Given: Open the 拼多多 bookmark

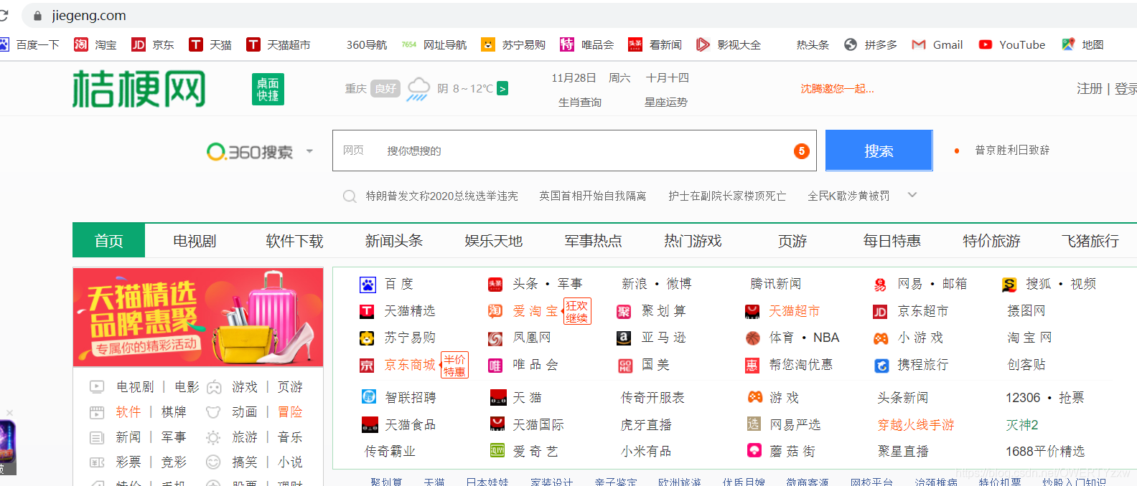Looking at the screenshot, I should click(x=871, y=44).
